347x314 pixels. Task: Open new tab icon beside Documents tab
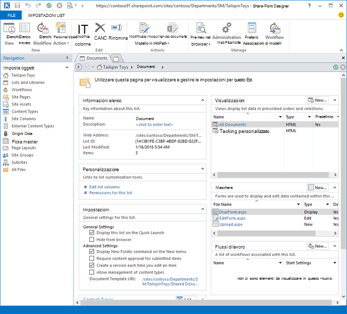[116, 59]
